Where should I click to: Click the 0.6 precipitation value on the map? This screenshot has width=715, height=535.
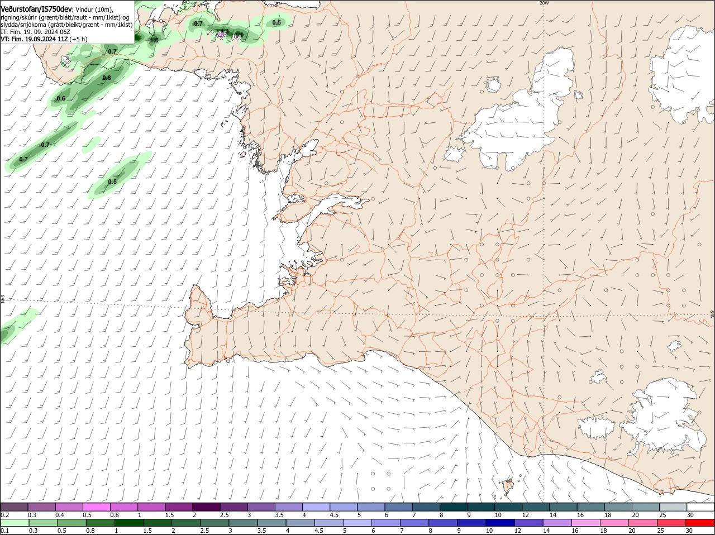pos(61,98)
